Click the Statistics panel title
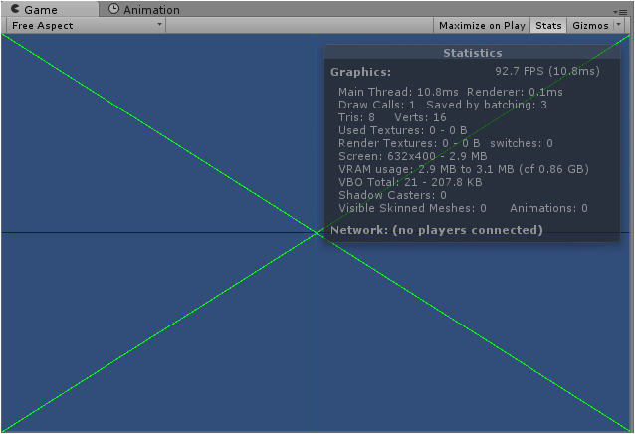The width and height of the screenshot is (635, 434). coord(472,53)
